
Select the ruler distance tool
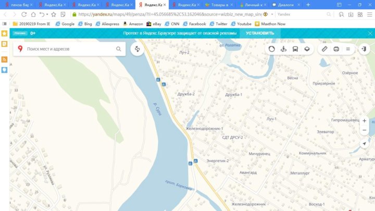pos(324,49)
